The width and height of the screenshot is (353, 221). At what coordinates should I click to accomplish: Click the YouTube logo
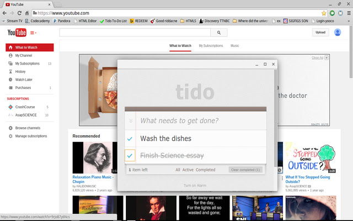click(17, 33)
